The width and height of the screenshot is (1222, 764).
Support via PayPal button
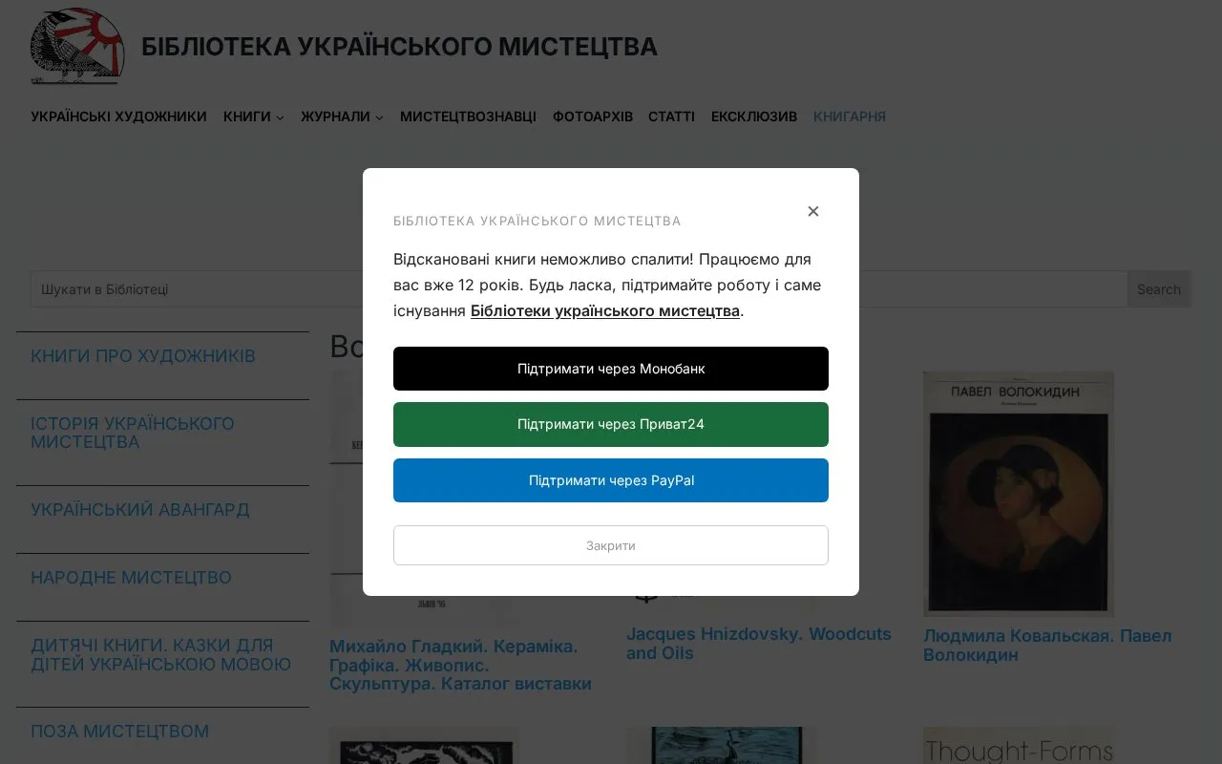tap(611, 480)
